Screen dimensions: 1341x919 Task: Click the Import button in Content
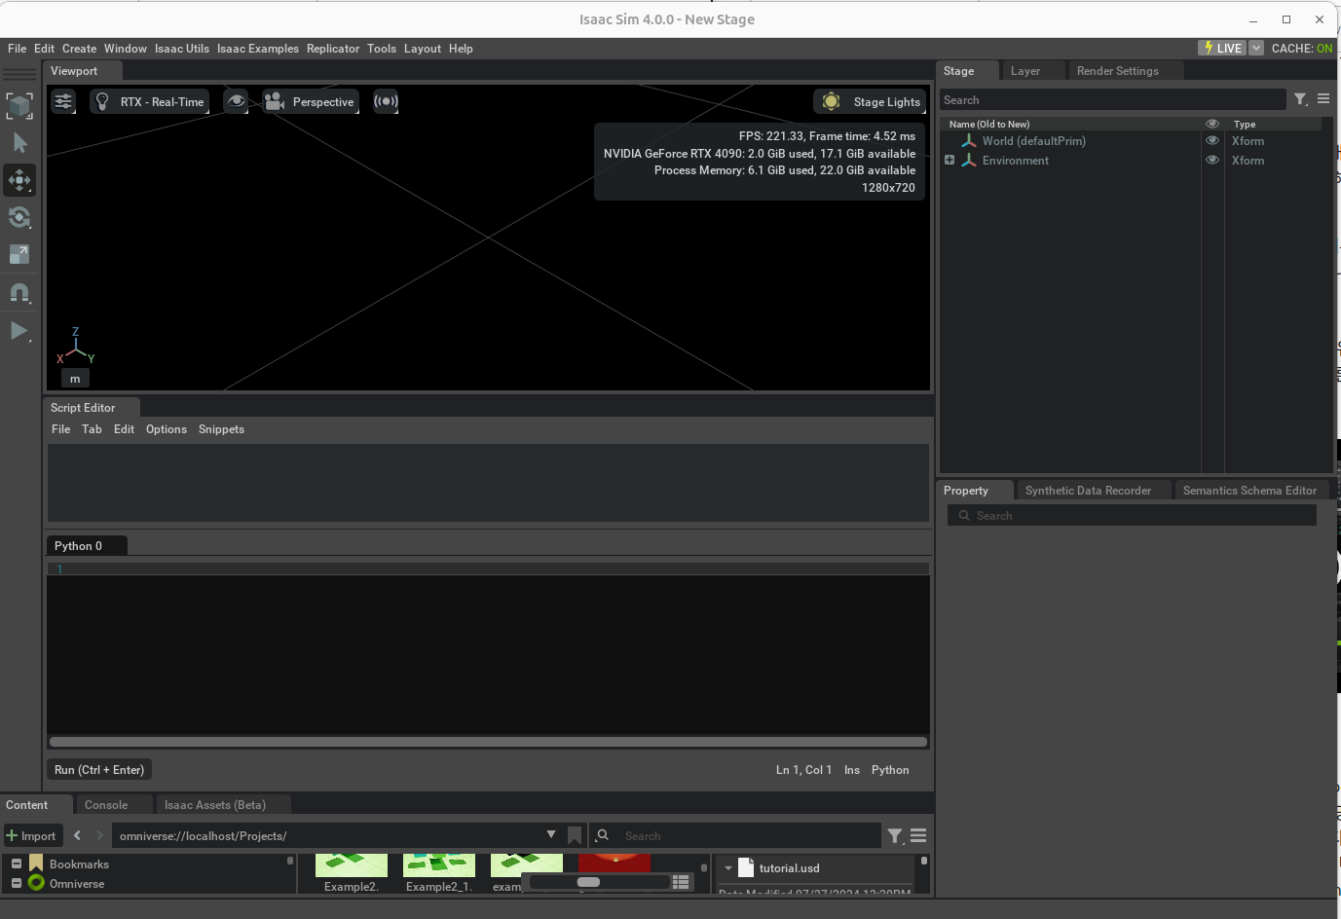[x=32, y=835]
